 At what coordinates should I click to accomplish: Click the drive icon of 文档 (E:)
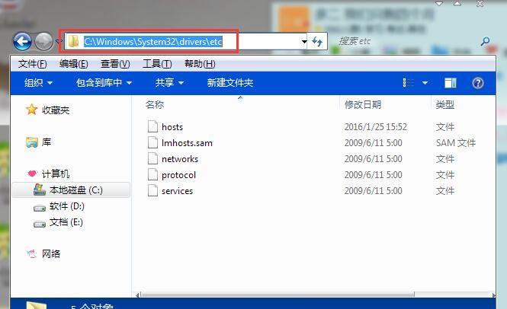tap(40, 224)
